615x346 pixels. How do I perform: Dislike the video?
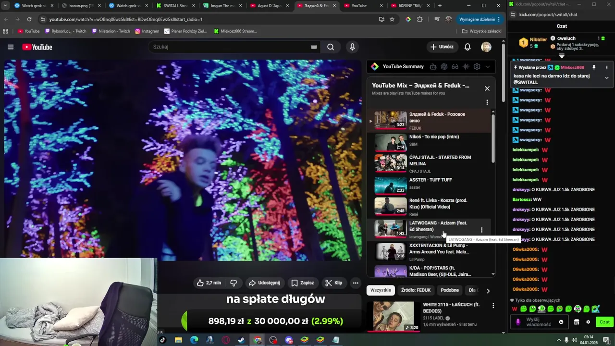tap(234, 283)
